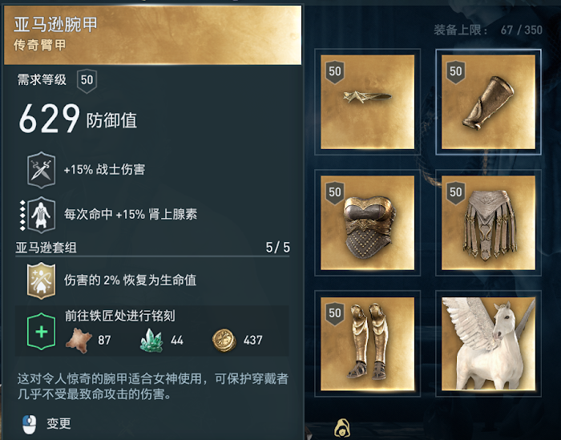Click the leather hide resource icon

pyautogui.click(x=79, y=340)
